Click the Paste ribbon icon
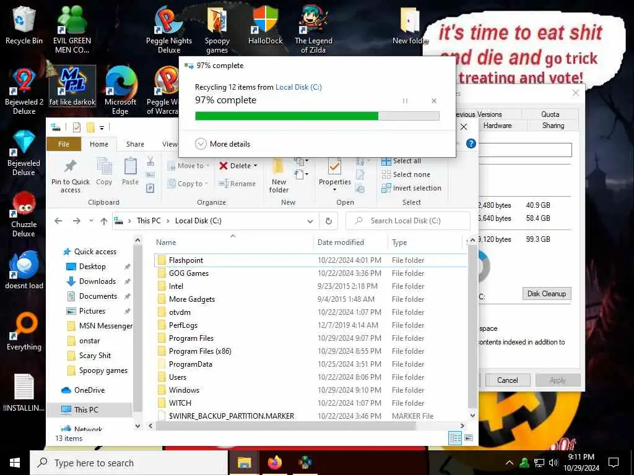This screenshot has width=634, height=475. point(130,171)
